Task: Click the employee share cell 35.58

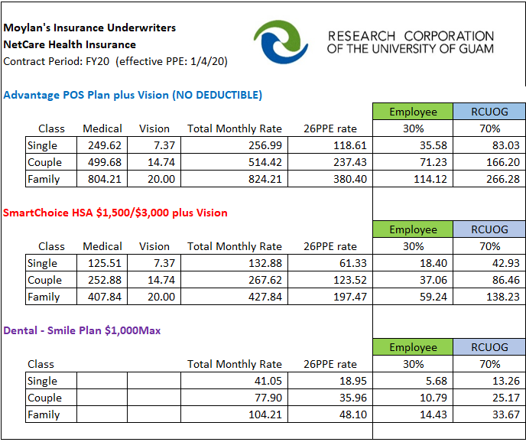Action: click(x=413, y=145)
